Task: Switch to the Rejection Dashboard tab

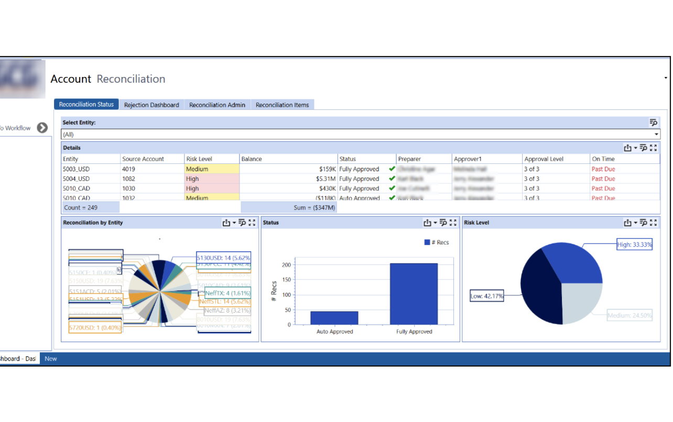Action: coord(151,105)
